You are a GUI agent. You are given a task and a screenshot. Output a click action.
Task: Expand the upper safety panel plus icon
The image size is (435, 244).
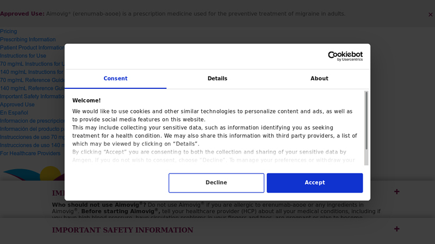tap(397, 192)
